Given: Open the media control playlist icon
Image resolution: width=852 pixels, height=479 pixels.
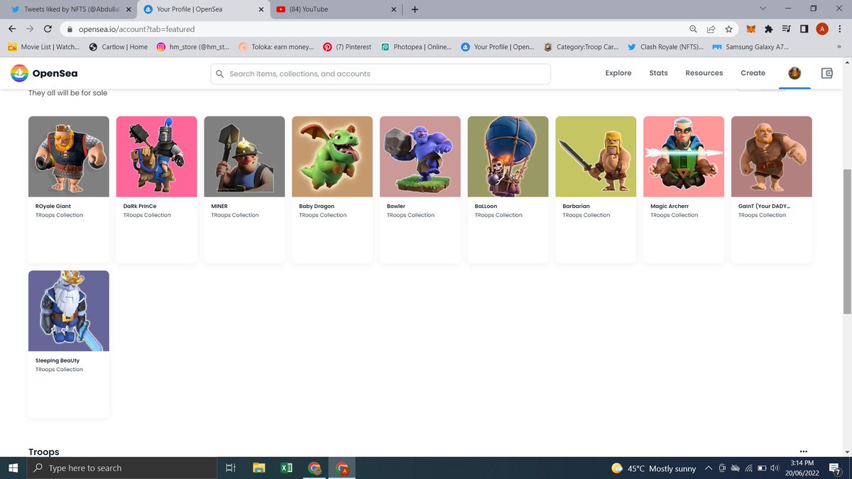Looking at the screenshot, I should 786,29.
